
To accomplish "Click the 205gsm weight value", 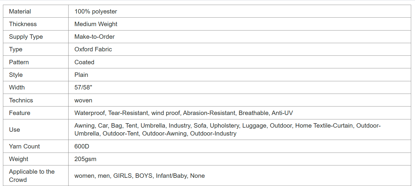I will [x=85, y=159].
